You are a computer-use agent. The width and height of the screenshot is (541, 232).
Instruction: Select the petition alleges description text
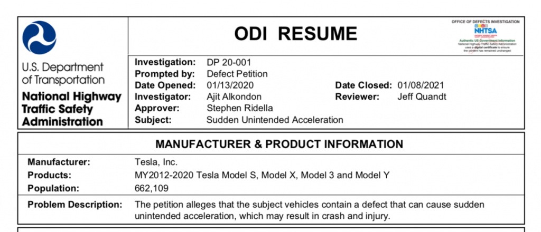coord(310,210)
